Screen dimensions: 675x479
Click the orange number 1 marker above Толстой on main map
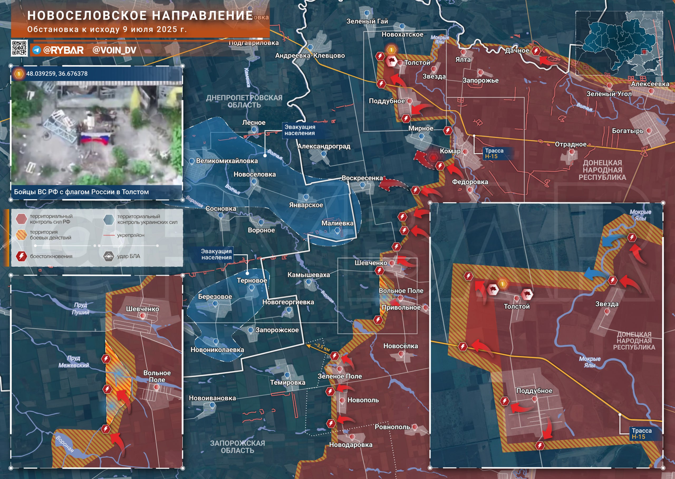[x=391, y=50]
